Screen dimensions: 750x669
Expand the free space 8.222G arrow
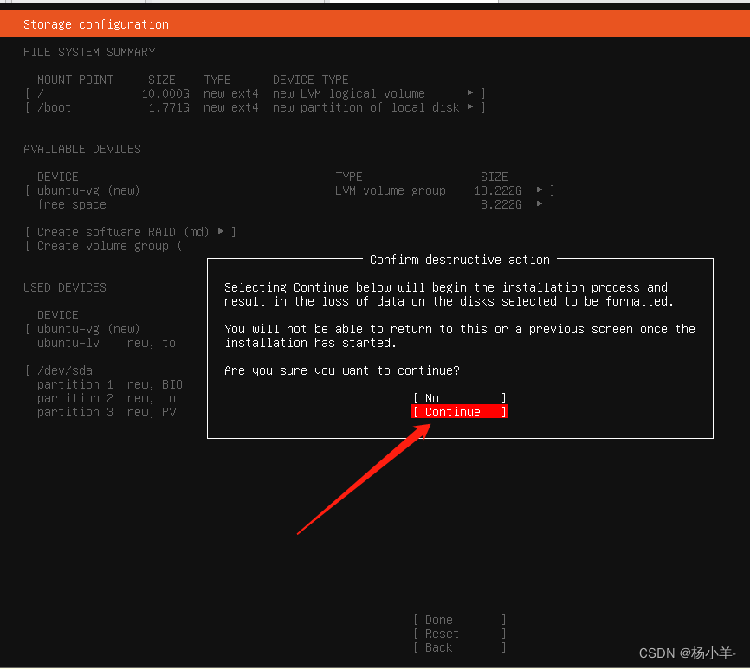(540, 203)
